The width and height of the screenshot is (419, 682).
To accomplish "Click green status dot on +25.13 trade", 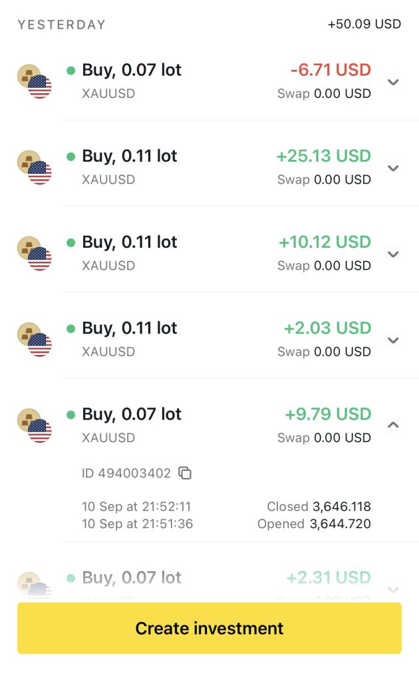I will coord(71,157).
